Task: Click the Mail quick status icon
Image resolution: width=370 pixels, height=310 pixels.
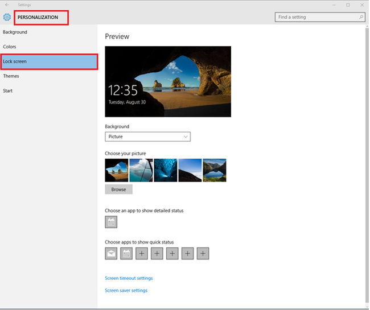Action: (111, 254)
